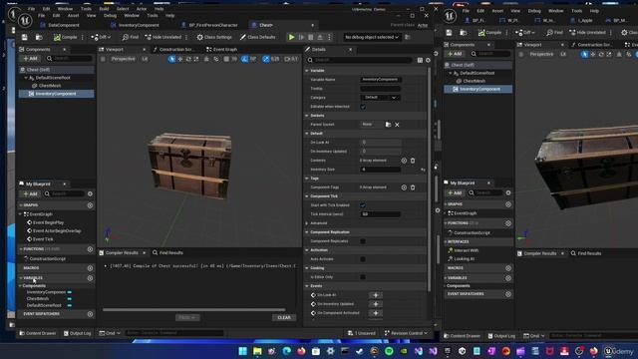Select the viewport Select mode icon
This screenshot has width=638, height=359.
click(x=172, y=59)
